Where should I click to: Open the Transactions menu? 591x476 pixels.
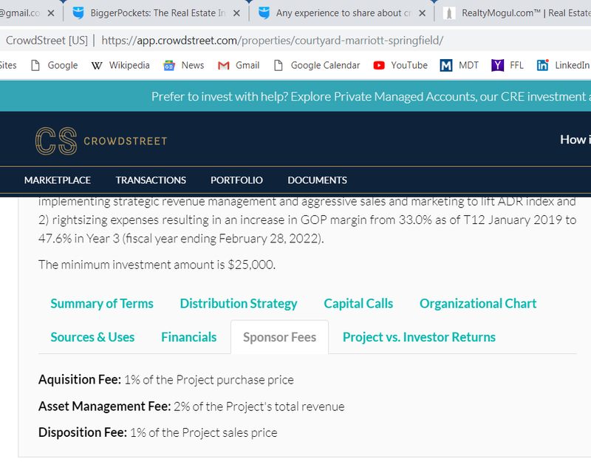click(151, 180)
